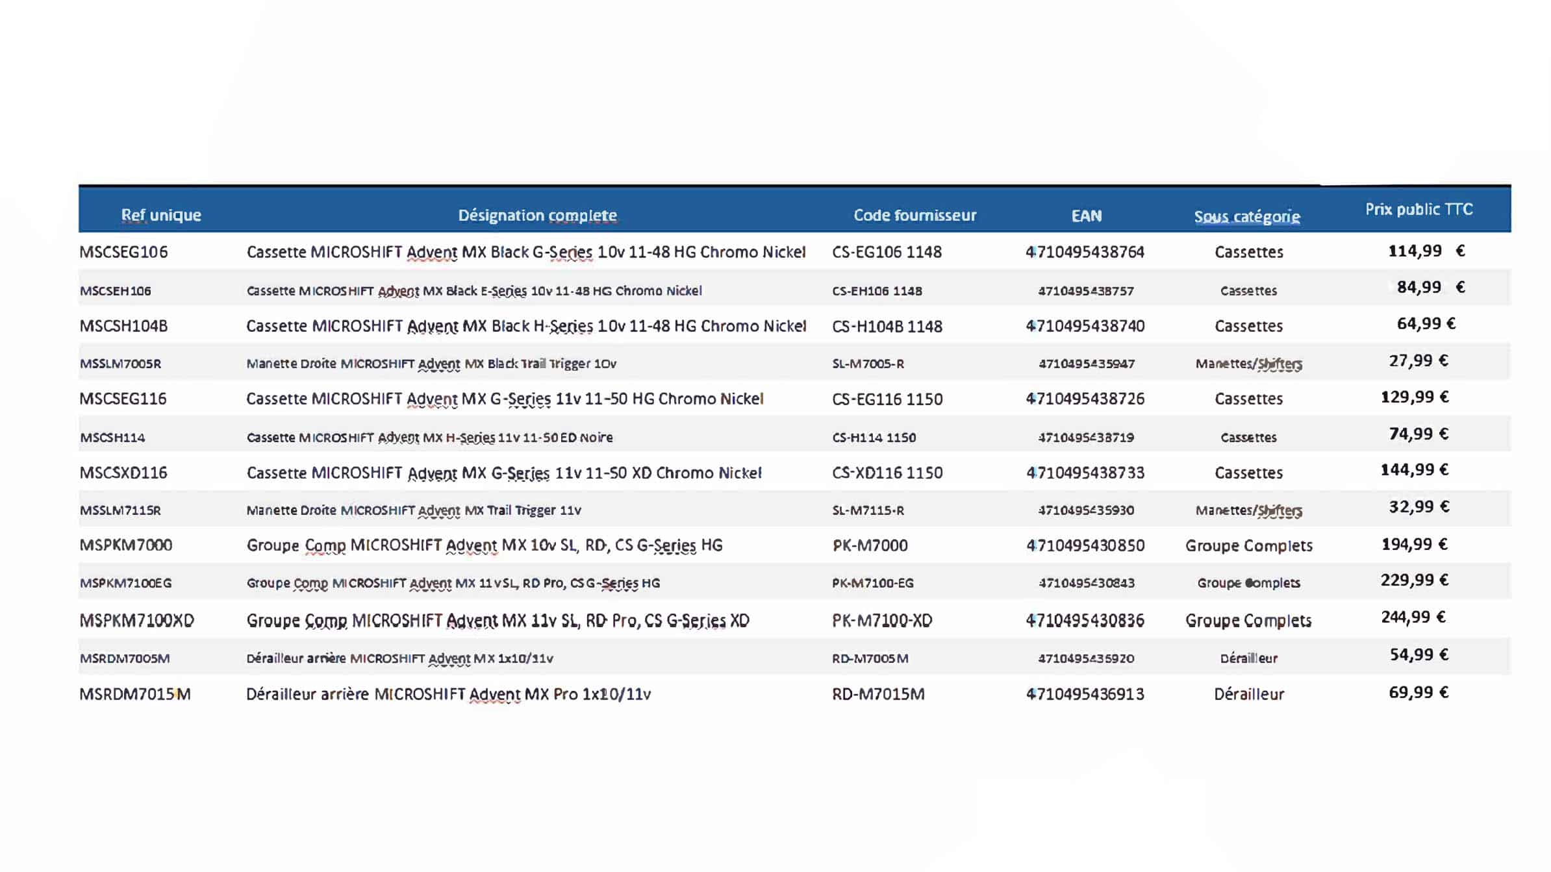This screenshot has width=1551, height=872.
Task: Select EAN 4710495438740 cell
Action: pos(1085,326)
